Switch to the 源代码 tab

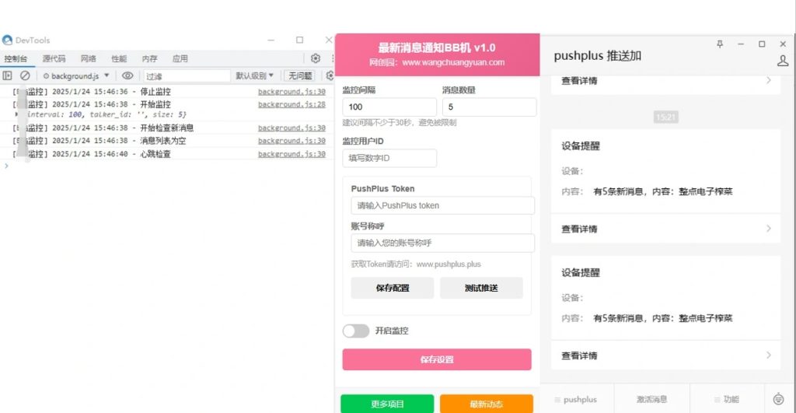click(x=54, y=58)
